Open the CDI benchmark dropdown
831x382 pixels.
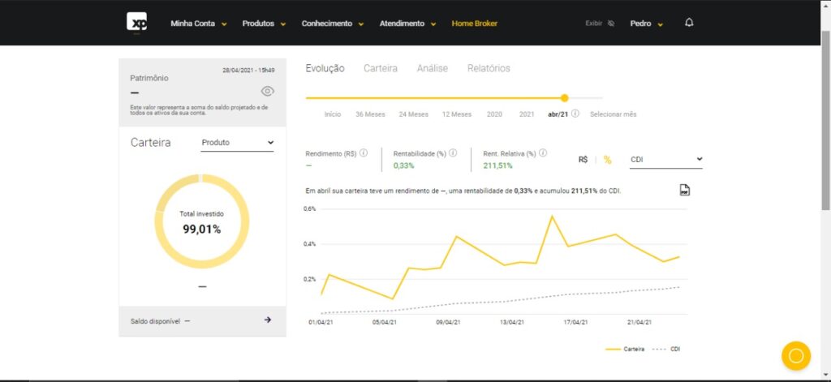pyautogui.click(x=666, y=160)
